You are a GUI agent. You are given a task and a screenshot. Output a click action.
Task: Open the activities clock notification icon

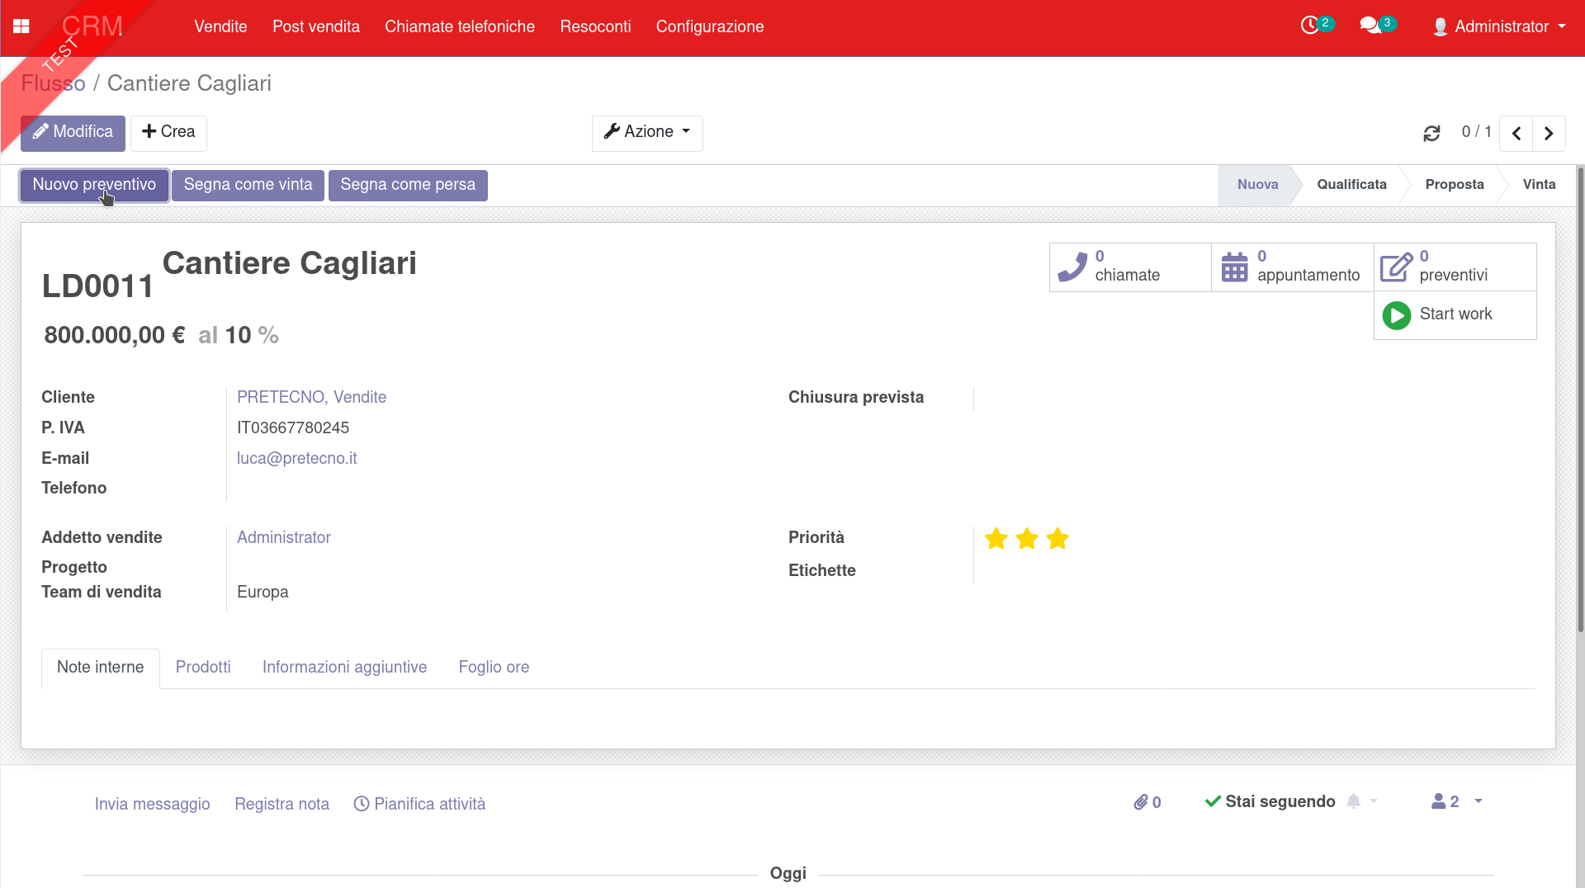(1310, 26)
